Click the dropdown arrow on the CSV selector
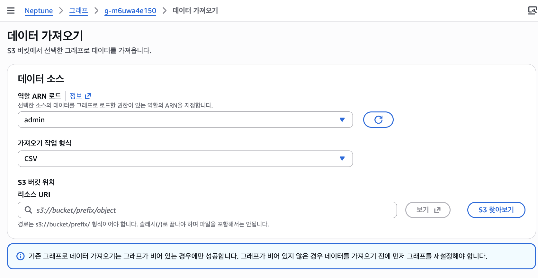Screen dimensions: 538x278 tap(342, 158)
